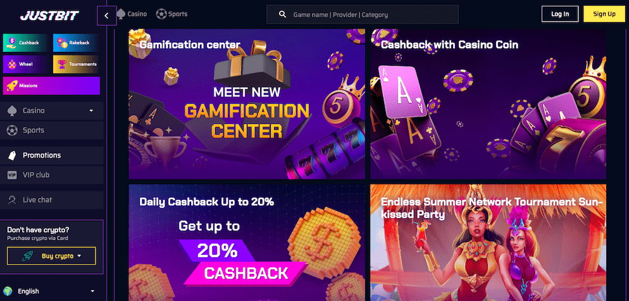The image size is (629, 301).
Task: Collapse the sidebar with the arrow icon
Action: pyautogui.click(x=107, y=16)
